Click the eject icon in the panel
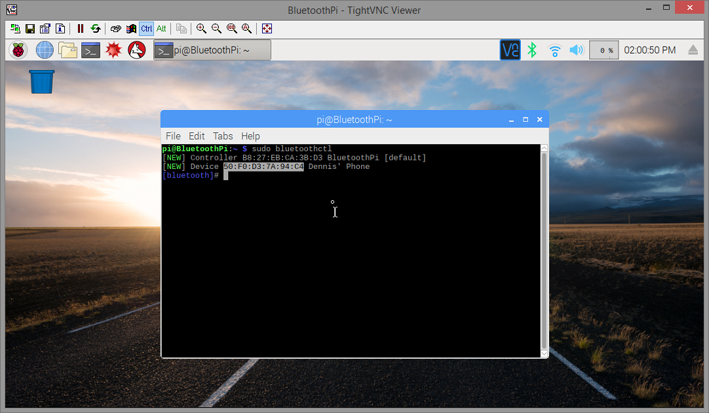The image size is (709, 413). [693, 50]
